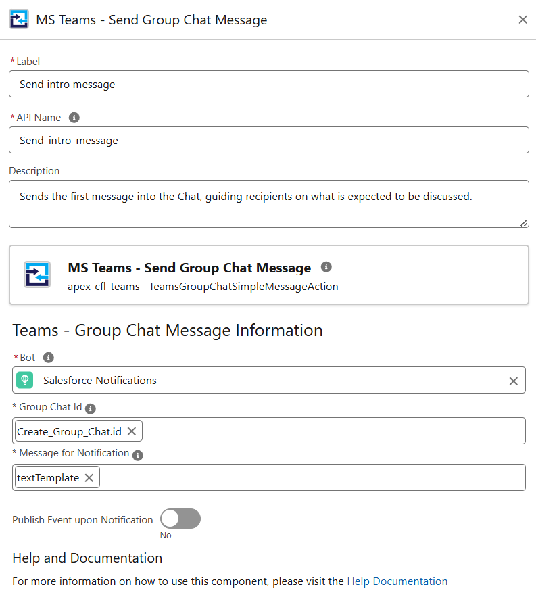
Task: Click the MS Teams action card icon
Action: point(37,275)
